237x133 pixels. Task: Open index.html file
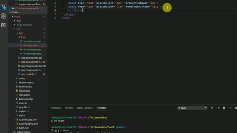coord(24,95)
